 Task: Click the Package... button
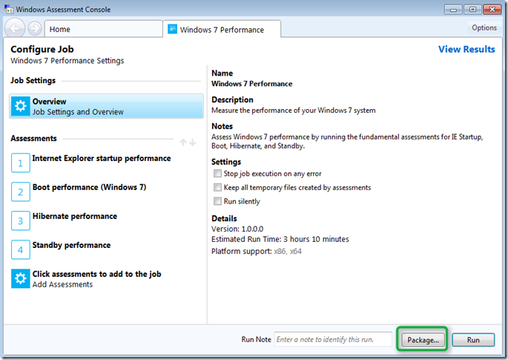423,340
